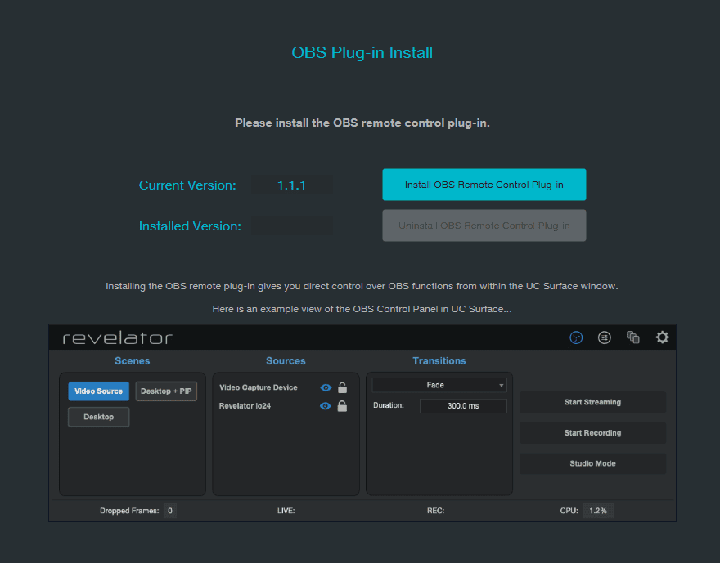
Task: Toggle lock on Revelator io24 source
Action: [342, 406]
